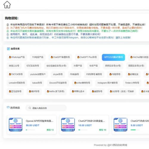Open the Openai API代付账单充值 product thumbnail
The height and width of the screenshot is (149, 149).
(15, 125)
